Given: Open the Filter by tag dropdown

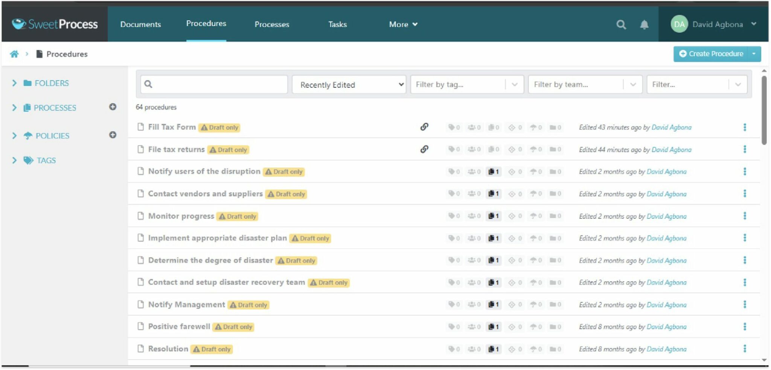Looking at the screenshot, I should (x=467, y=85).
